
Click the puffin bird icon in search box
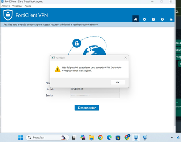[63, 137]
